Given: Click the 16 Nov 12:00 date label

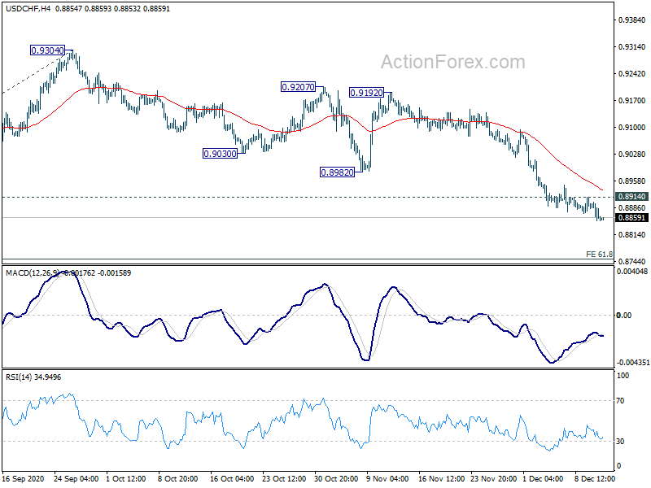Looking at the screenshot, I should click(441, 478).
